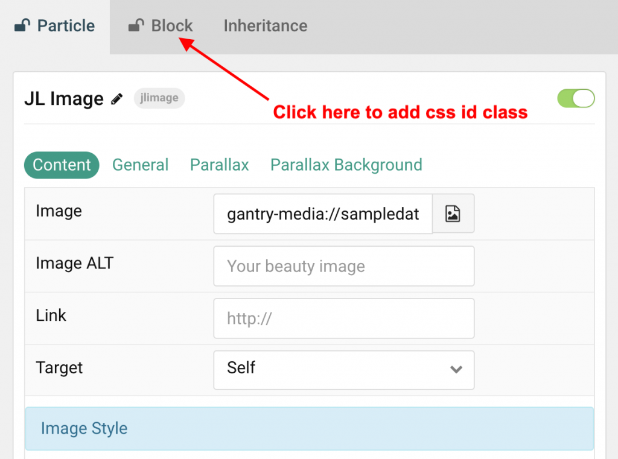The width and height of the screenshot is (618, 459).
Task: Click the unlock icon on Particle tab
Action: pyautogui.click(x=22, y=26)
